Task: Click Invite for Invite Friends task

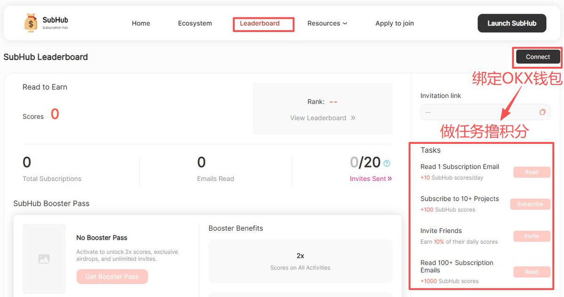Action: click(x=532, y=236)
